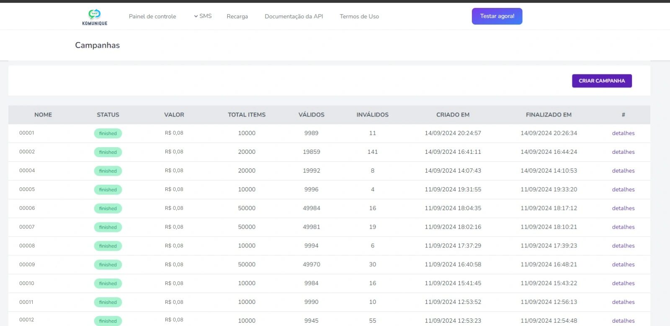Open detalhes for campaign 00004

coord(623,171)
